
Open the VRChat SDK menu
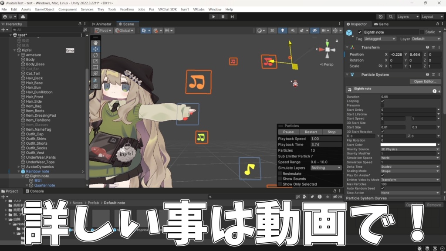pyautogui.click(x=167, y=10)
